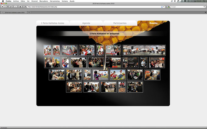Open the thumbnail showing a pile of nuts

(x=122, y=87)
